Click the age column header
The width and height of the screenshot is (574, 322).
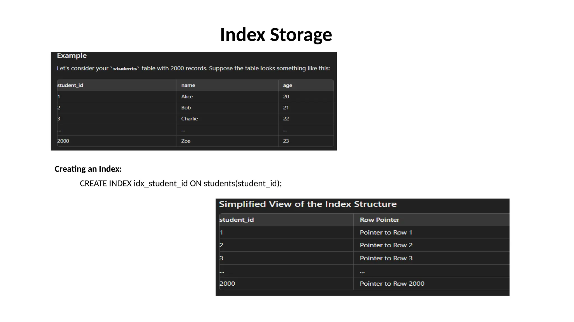pos(288,85)
